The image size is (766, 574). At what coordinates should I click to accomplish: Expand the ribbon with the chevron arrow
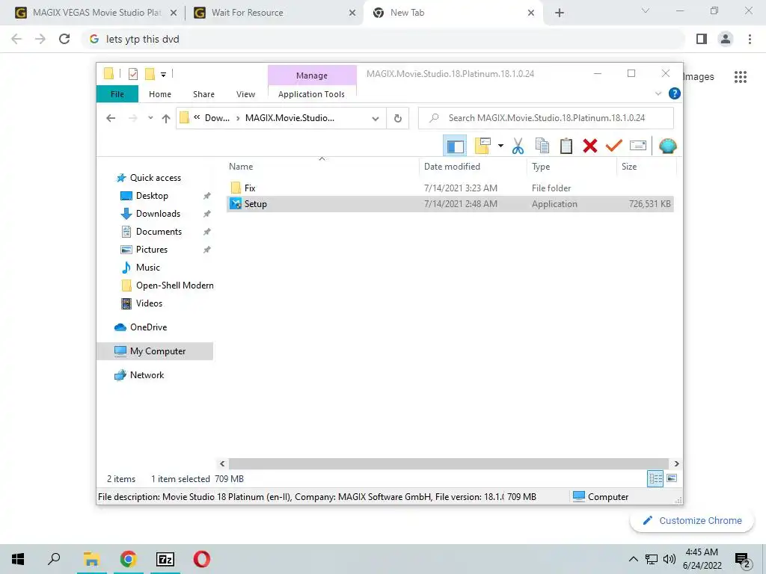(658, 93)
